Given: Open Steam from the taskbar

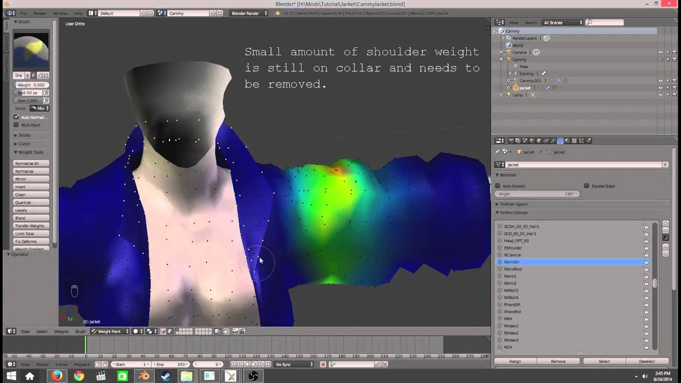Looking at the screenshot, I should [165, 376].
